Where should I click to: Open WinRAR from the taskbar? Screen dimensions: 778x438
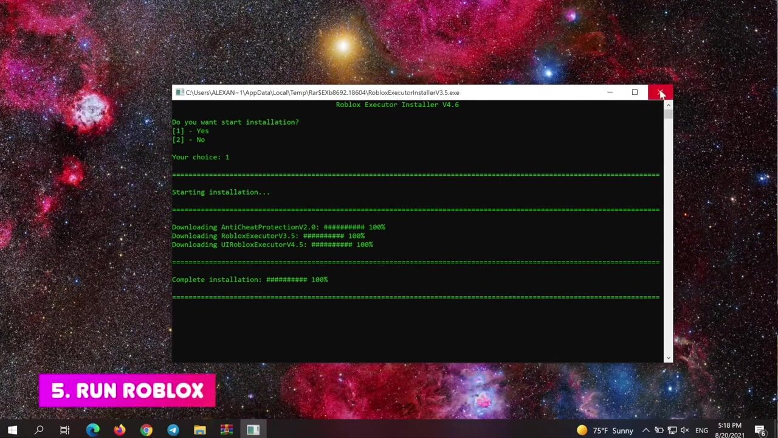pos(227,430)
